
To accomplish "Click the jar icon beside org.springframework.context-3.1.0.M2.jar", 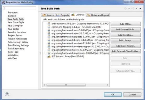I will point(49,43).
